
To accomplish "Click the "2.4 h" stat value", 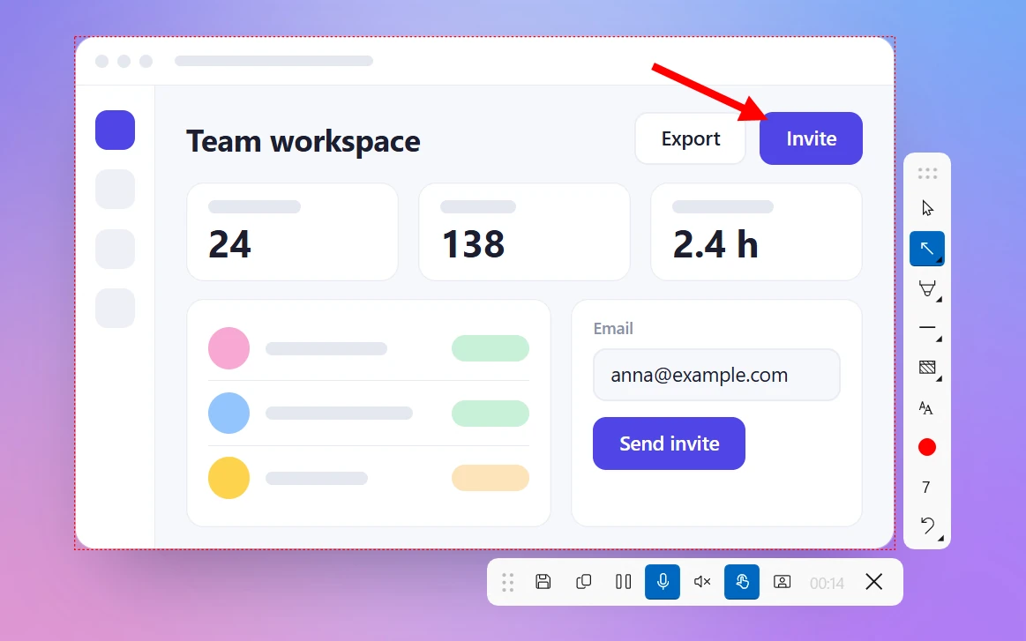I will click(x=715, y=244).
